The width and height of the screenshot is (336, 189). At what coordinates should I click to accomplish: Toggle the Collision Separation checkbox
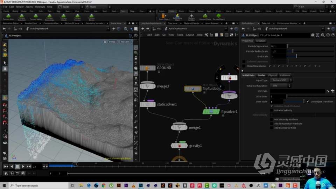[x=244, y=62]
